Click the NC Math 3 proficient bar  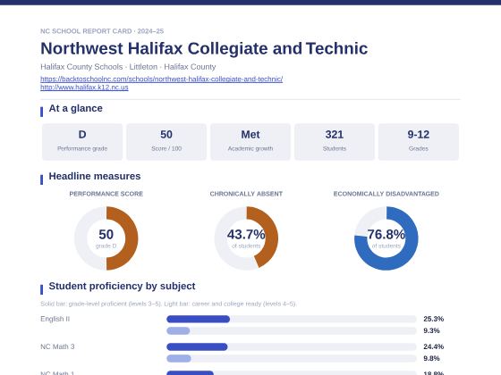197,346
